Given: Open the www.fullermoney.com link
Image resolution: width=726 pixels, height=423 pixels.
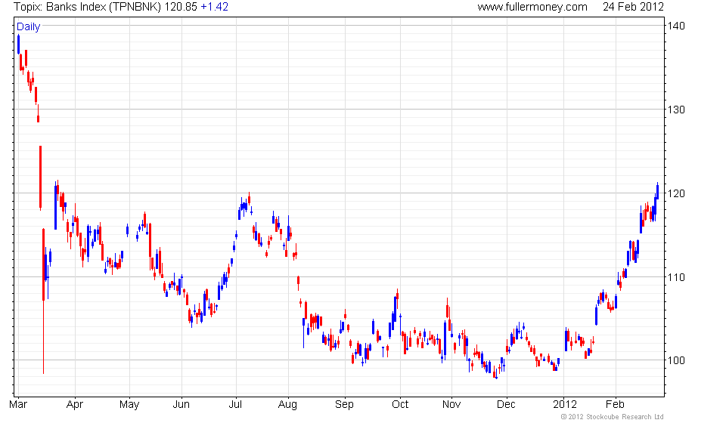Looking at the screenshot, I should click(x=532, y=7).
